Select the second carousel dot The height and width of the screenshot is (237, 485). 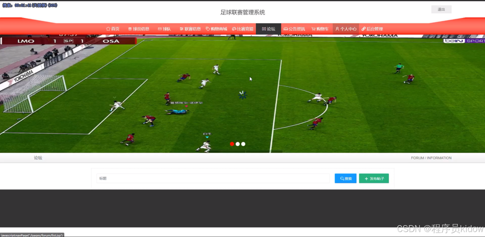tap(238, 144)
